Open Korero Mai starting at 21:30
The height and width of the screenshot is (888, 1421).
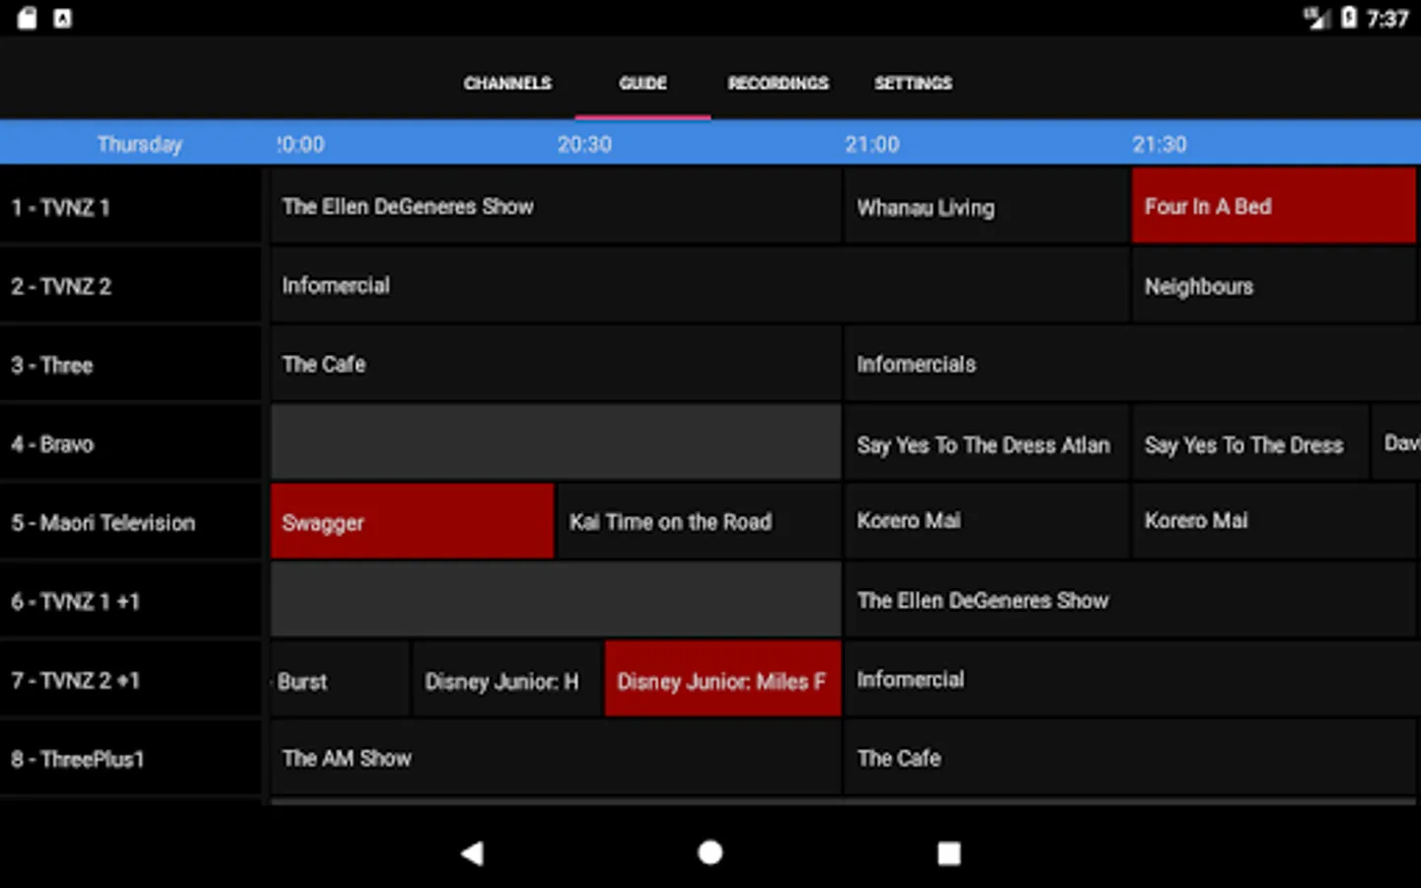point(1274,522)
